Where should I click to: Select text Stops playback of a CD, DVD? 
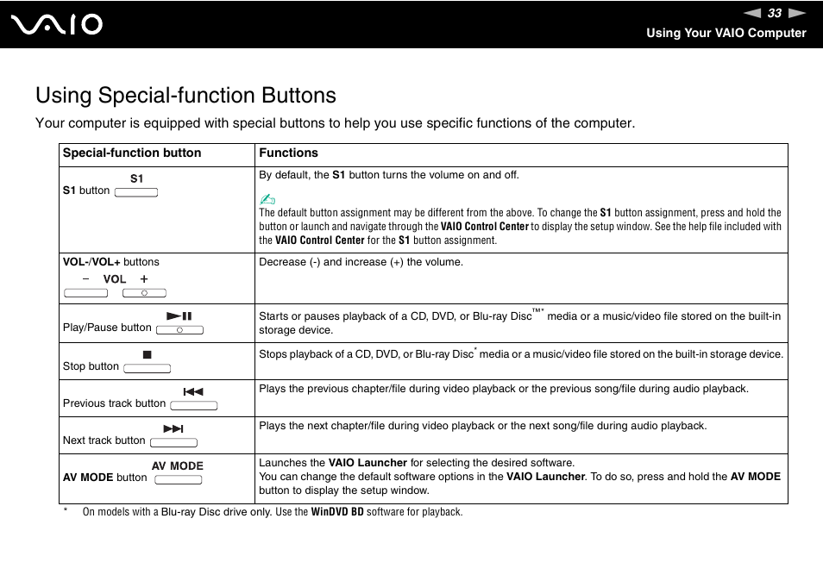click(x=521, y=354)
